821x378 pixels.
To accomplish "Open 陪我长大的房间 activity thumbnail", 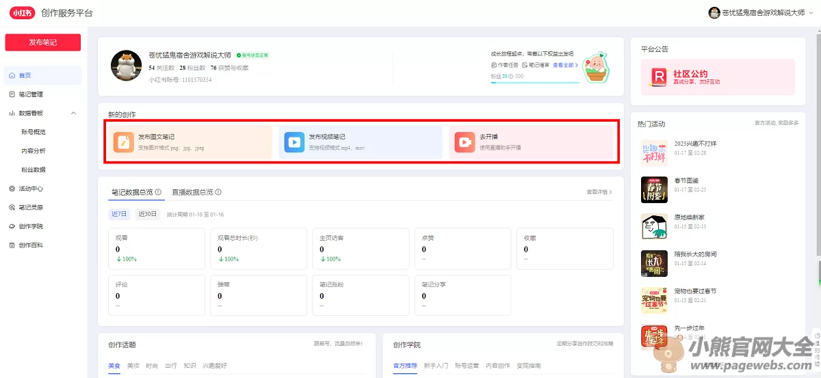I will [x=654, y=263].
